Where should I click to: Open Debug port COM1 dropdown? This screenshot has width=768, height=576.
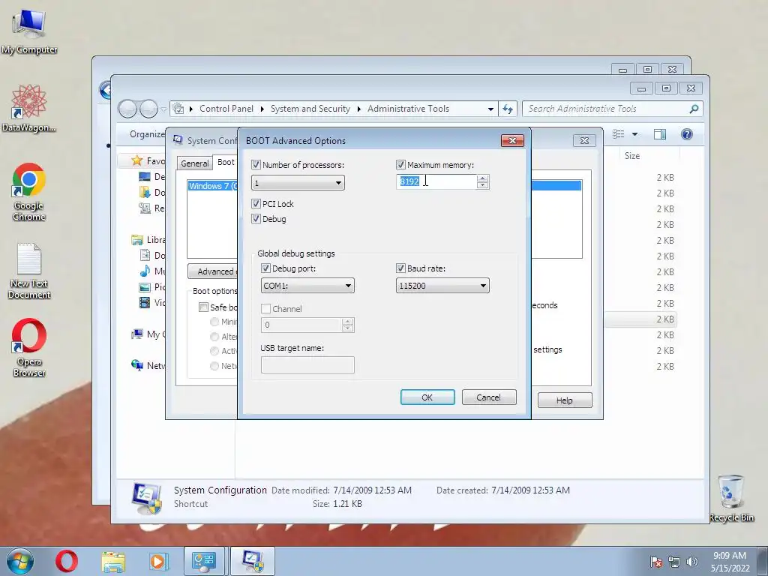(307, 286)
